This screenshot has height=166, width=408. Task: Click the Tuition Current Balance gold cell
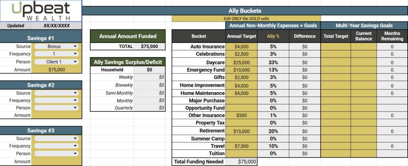[x=363, y=154]
